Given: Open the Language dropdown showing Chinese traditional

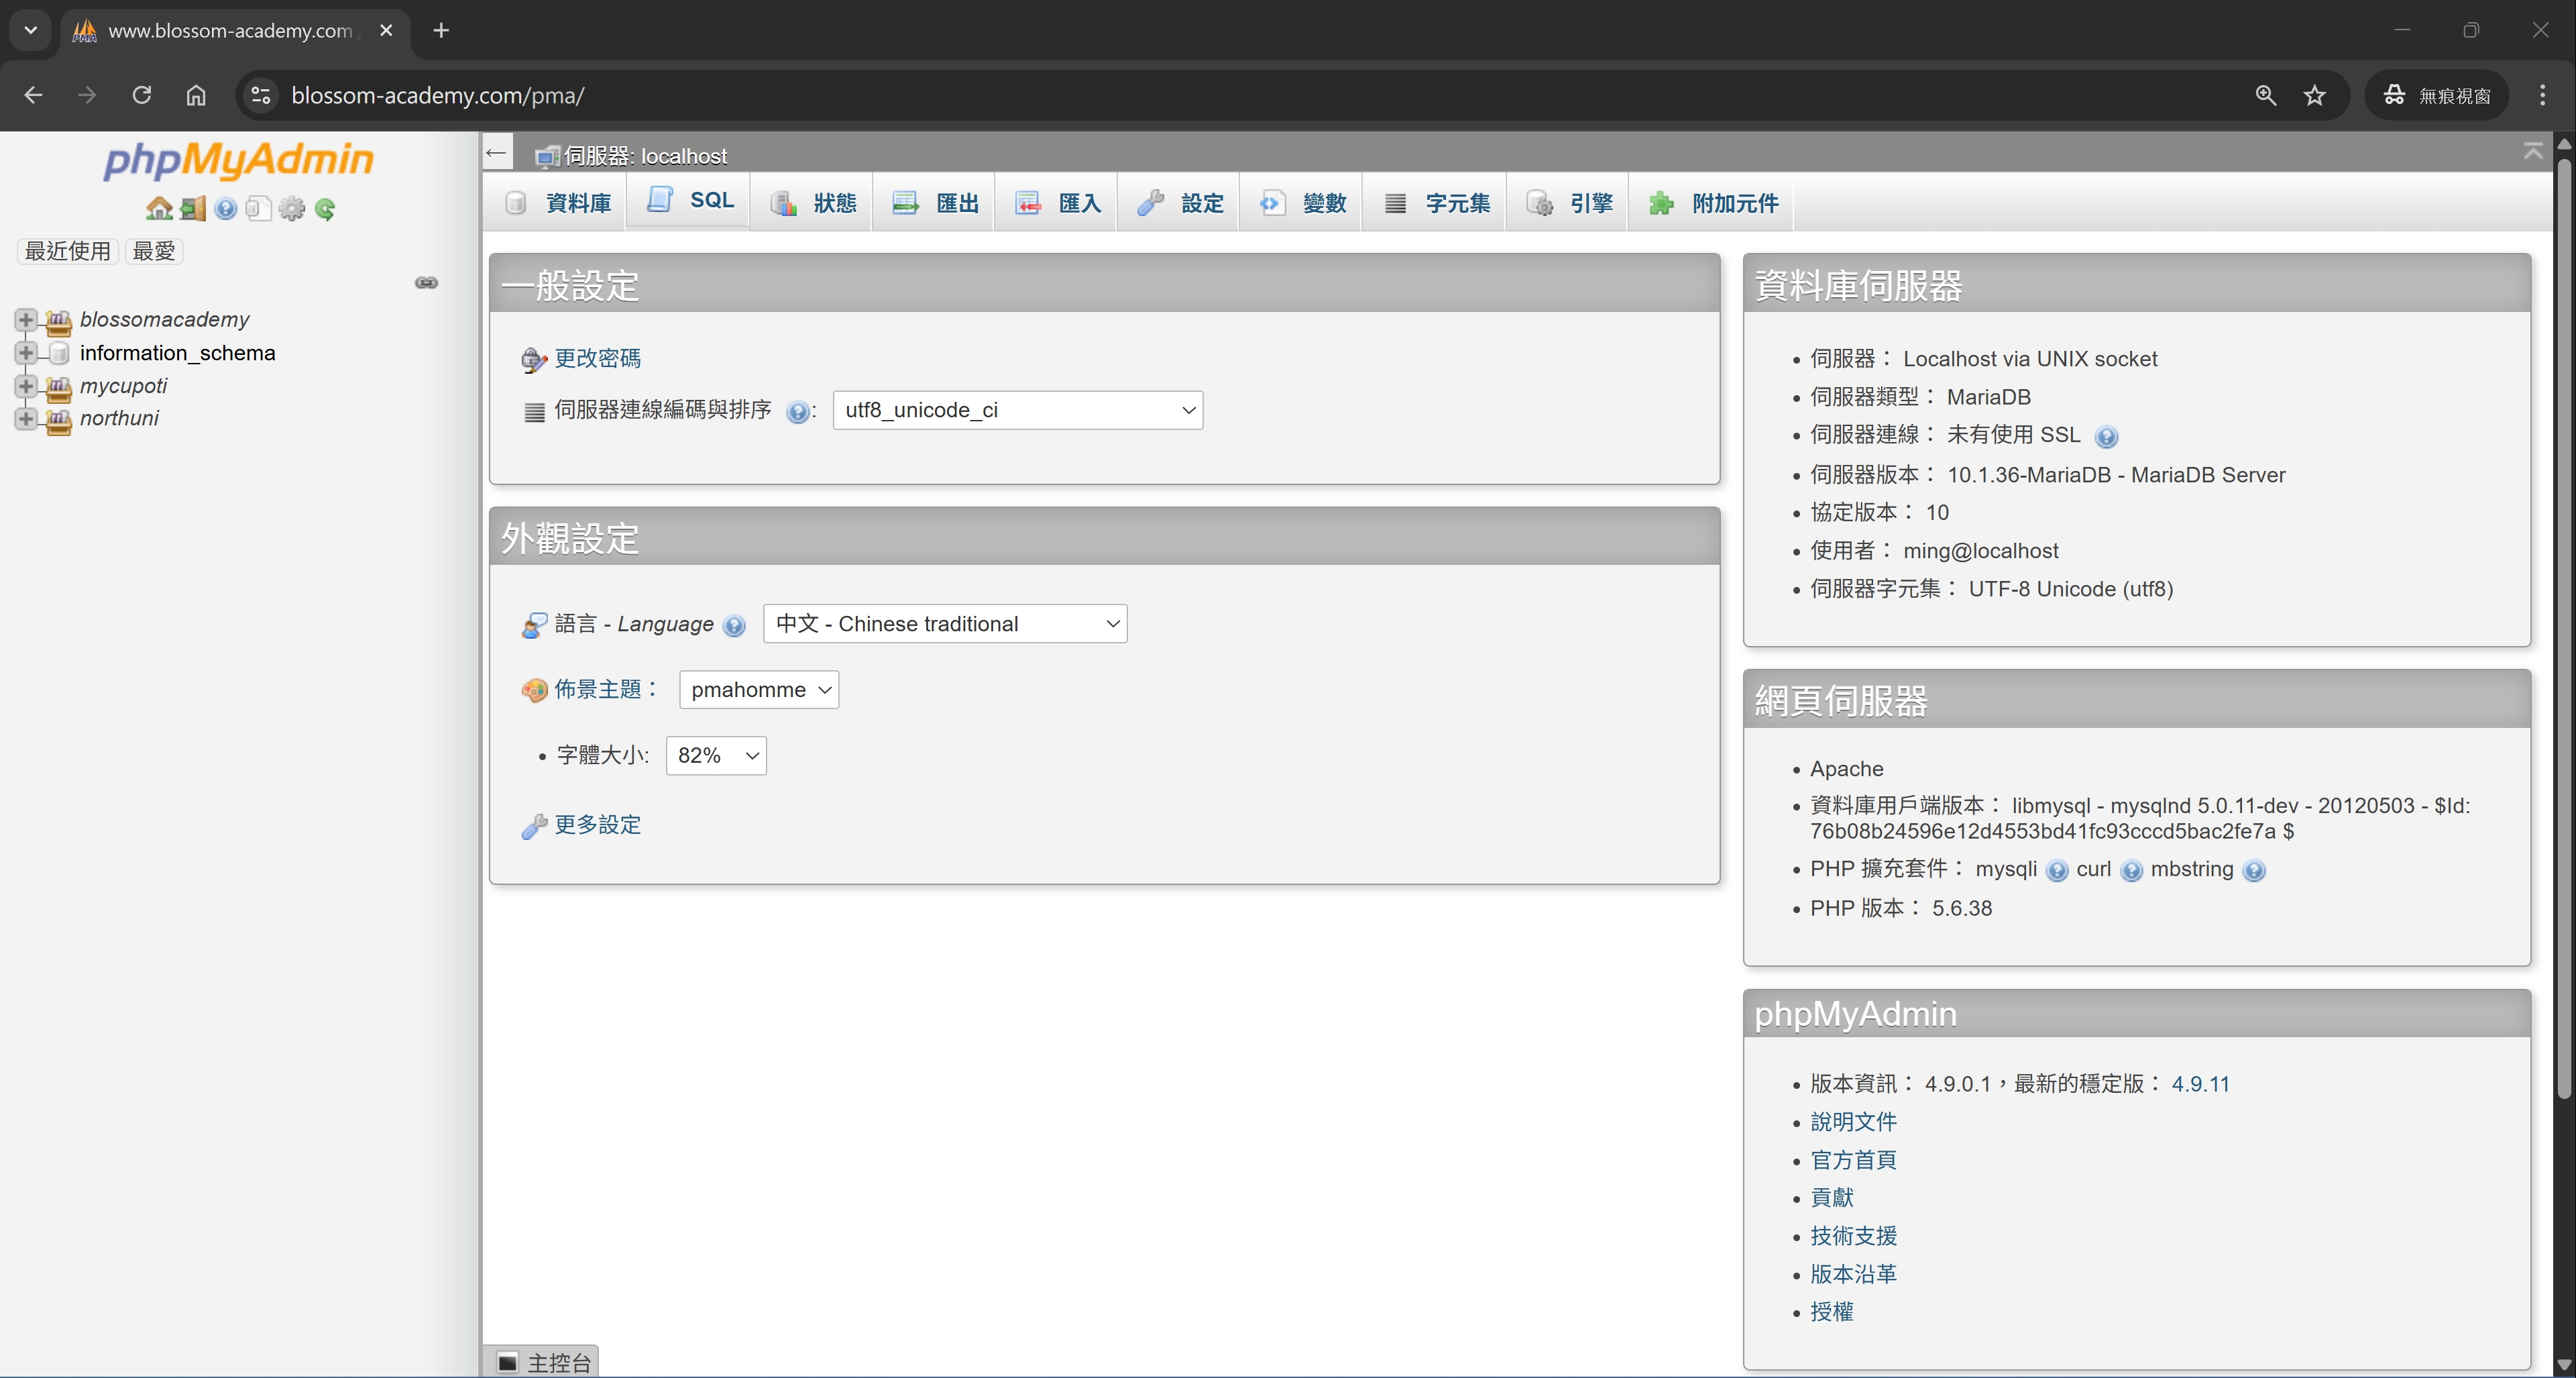Looking at the screenshot, I should 945,624.
